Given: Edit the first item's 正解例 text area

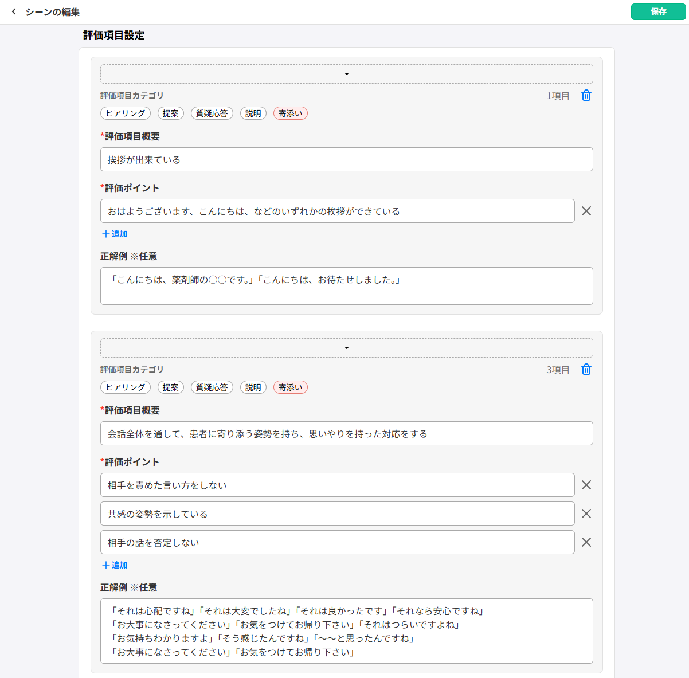Looking at the screenshot, I should pos(346,286).
